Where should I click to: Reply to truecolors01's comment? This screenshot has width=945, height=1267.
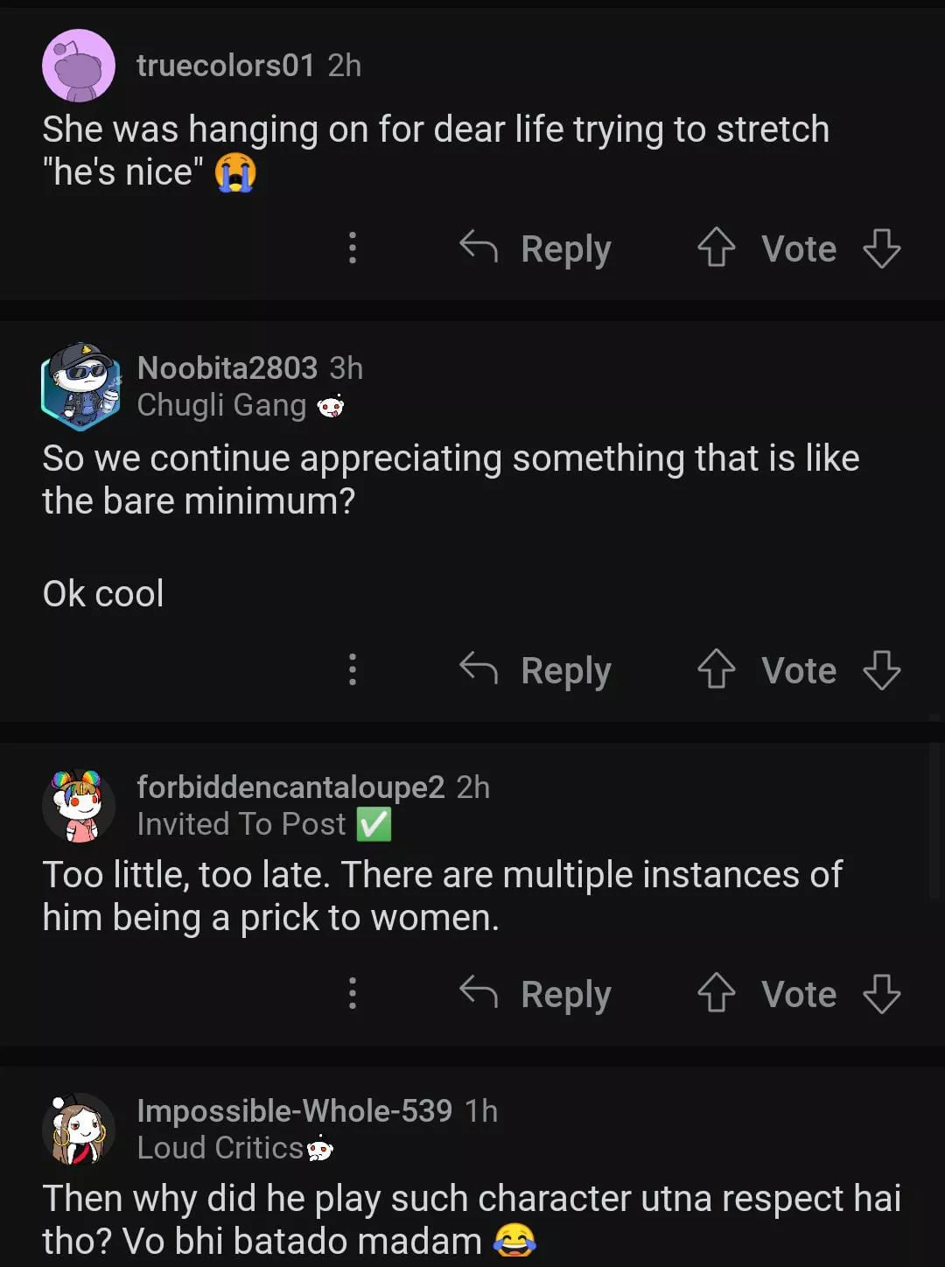tap(536, 248)
